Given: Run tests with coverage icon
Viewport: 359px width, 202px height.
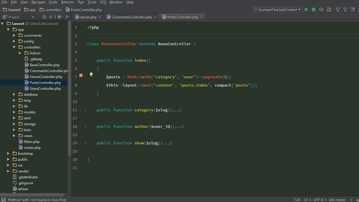Looking at the screenshot, I should pos(321,9).
